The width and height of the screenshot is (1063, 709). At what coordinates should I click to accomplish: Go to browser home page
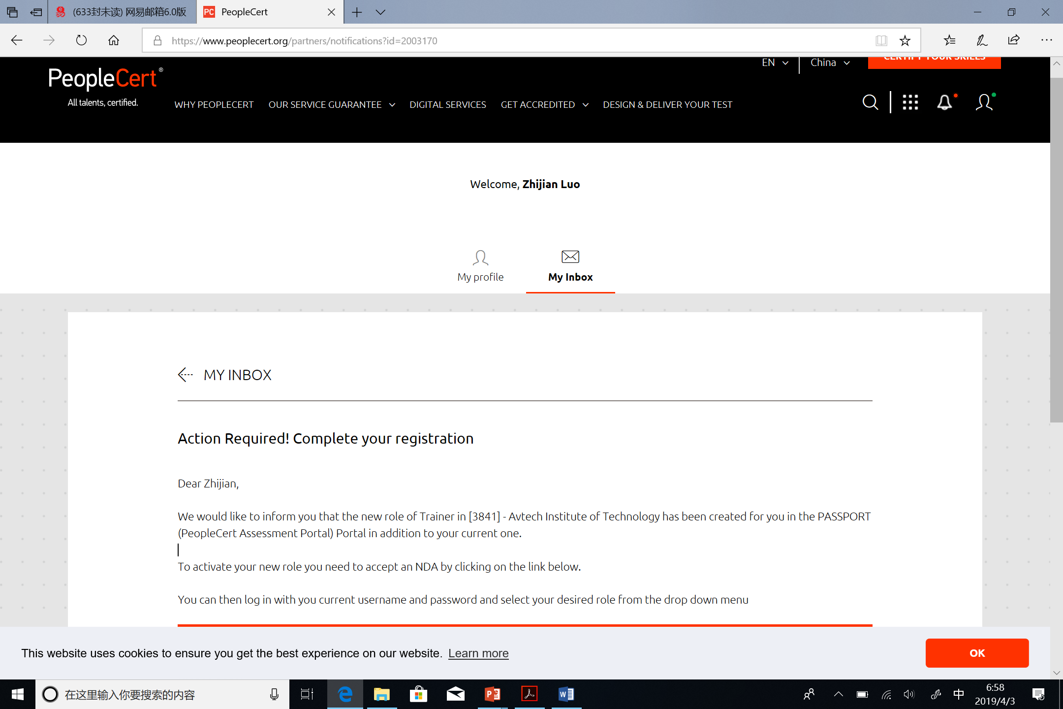click(114, 40)
